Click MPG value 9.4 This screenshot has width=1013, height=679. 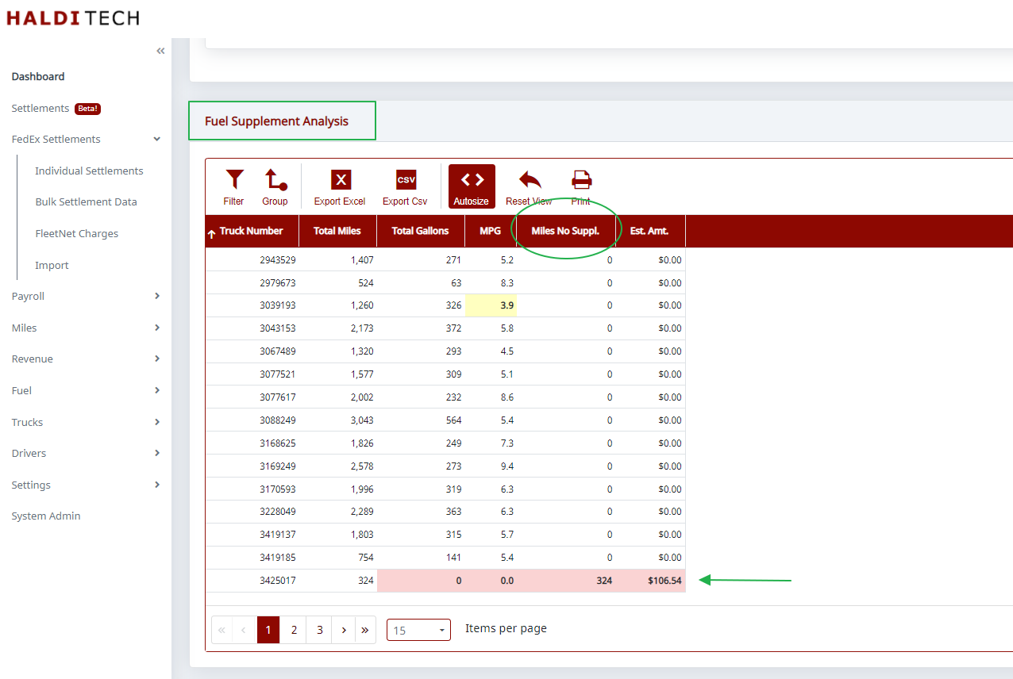tap(507, 466)
